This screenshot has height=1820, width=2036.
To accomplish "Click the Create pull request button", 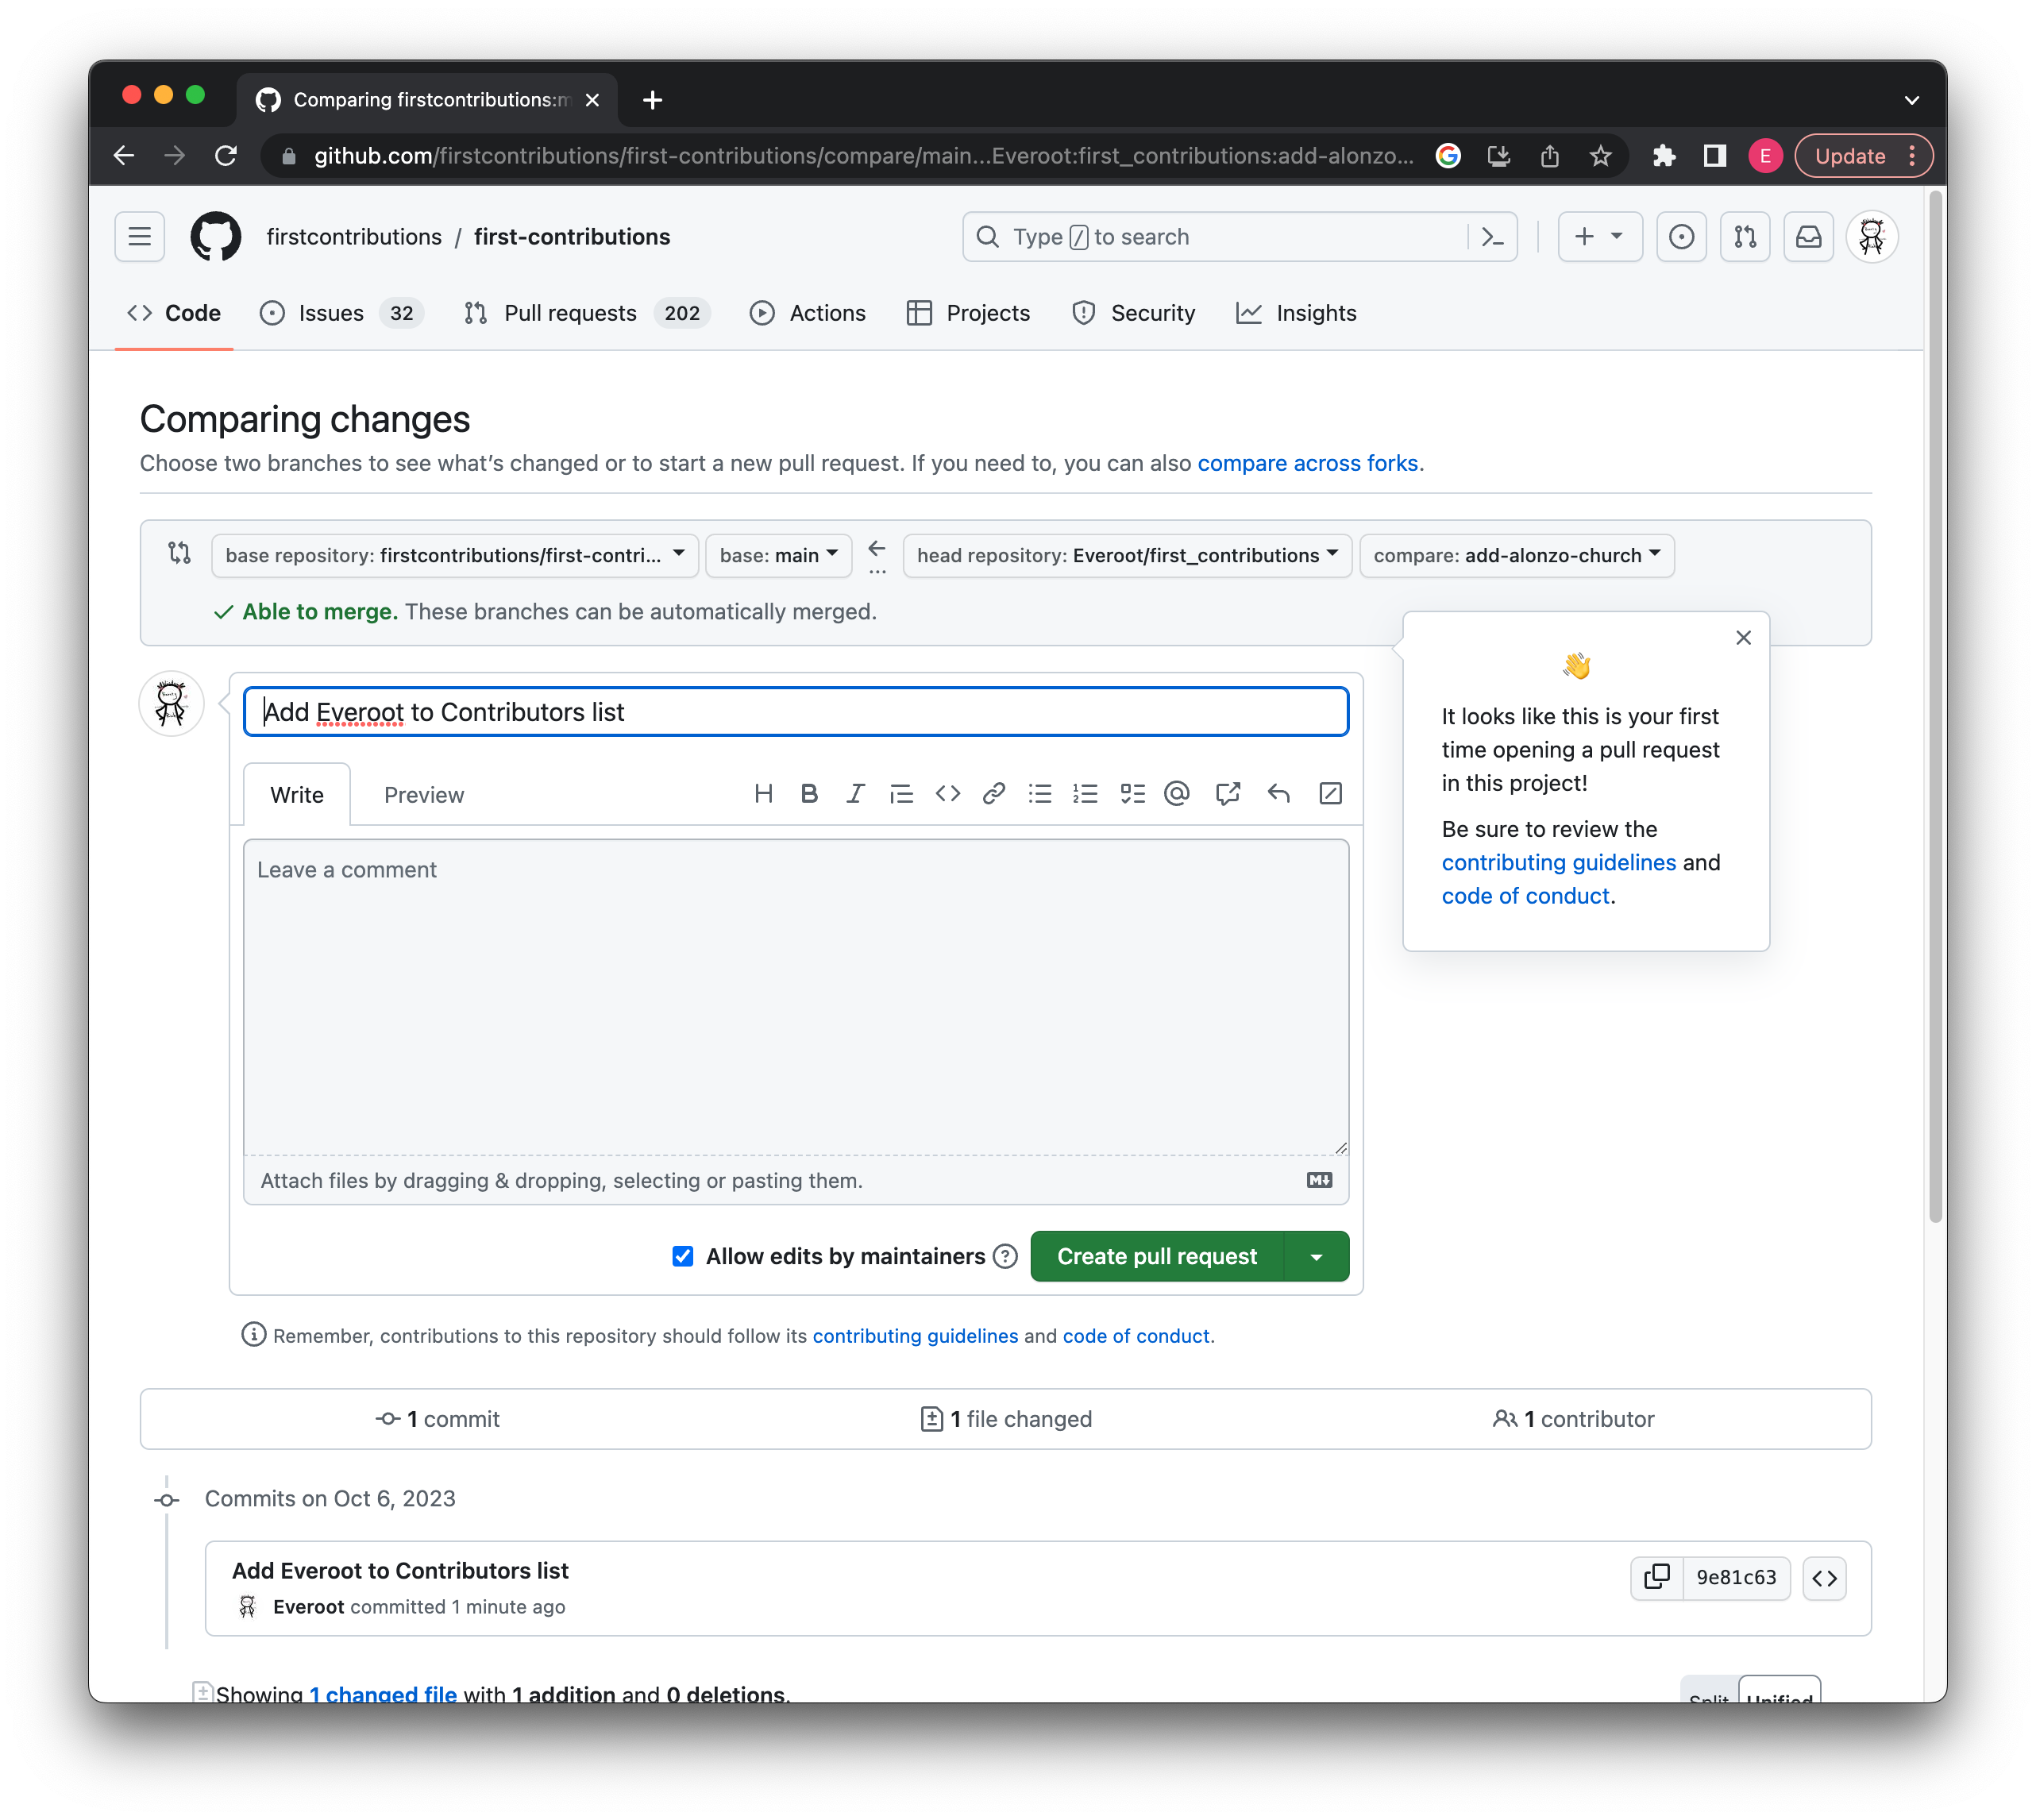I will coord(1158,1256).
